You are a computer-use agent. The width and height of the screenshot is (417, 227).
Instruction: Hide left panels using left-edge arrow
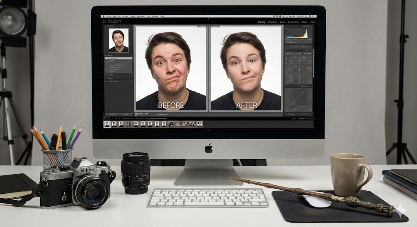point(102,72)
